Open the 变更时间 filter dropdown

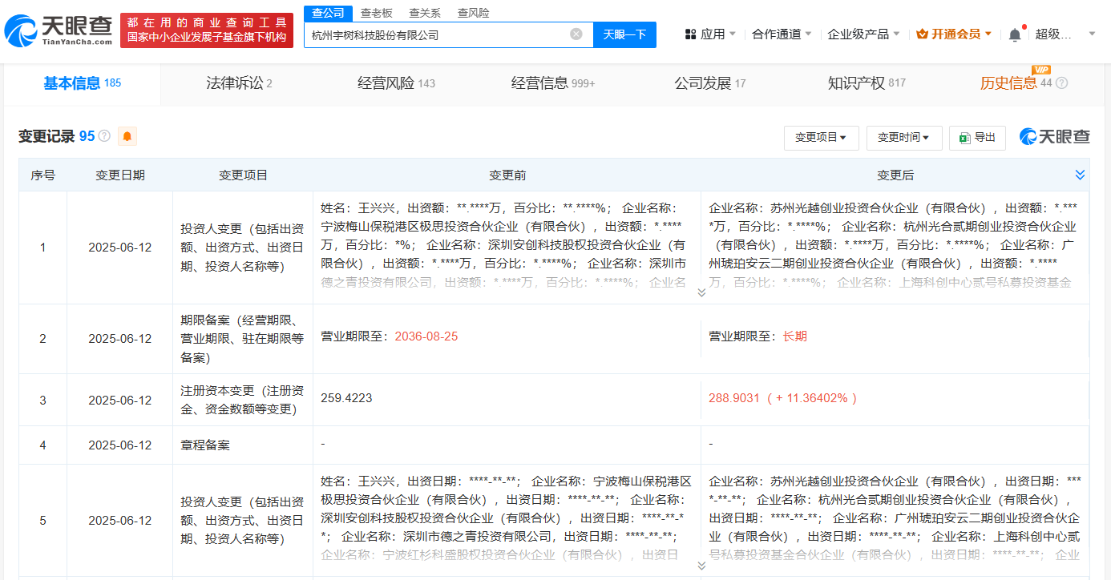[903, 138]
